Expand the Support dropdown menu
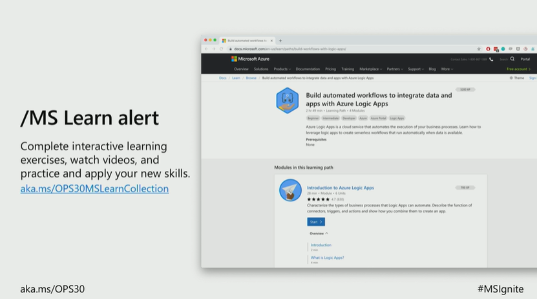This screenshot has height=299, width=537. 416,69
